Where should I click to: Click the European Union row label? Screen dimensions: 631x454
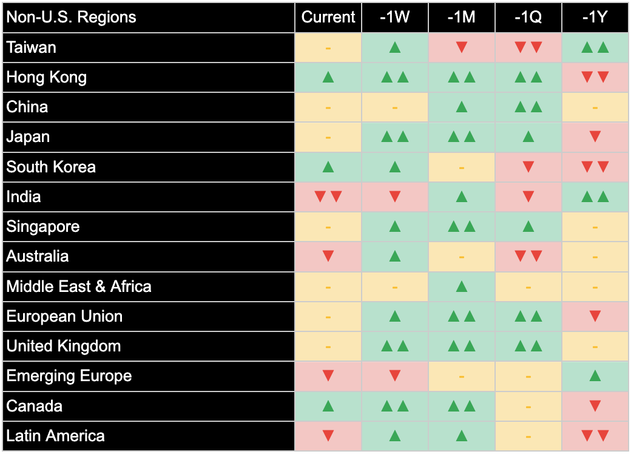click(65, 316)
